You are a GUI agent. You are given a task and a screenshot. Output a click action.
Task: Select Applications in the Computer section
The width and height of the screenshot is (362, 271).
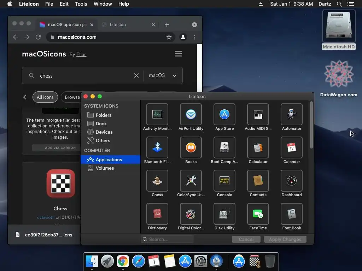click(x=110, y=159)
